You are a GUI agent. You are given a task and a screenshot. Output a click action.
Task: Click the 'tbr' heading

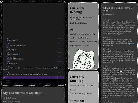(x=71, y=30)
